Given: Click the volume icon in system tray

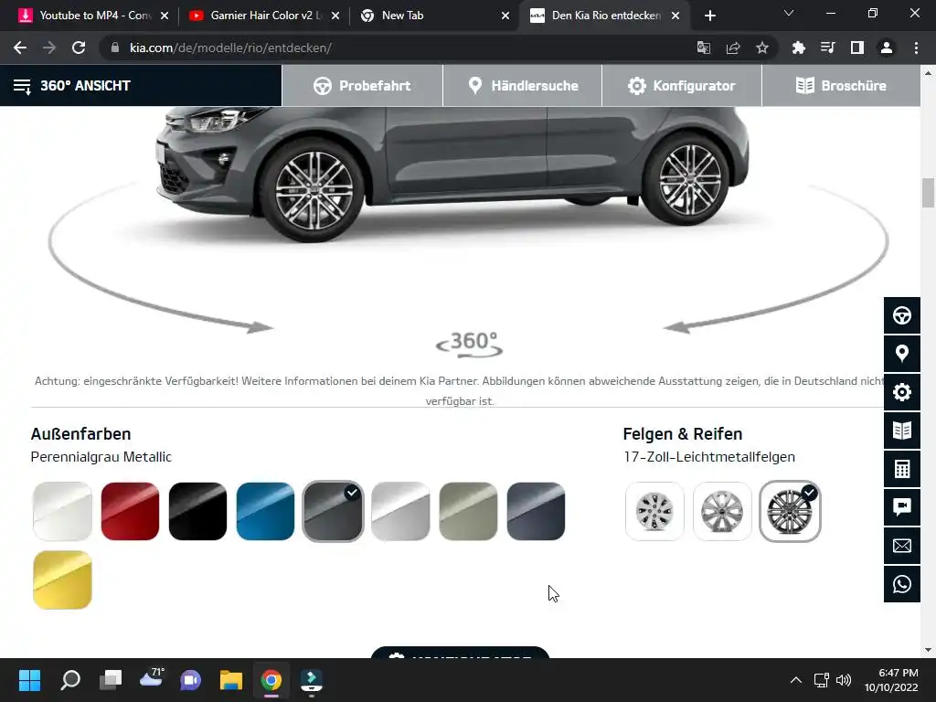Looking at the screenshot, I should (844, 680).
